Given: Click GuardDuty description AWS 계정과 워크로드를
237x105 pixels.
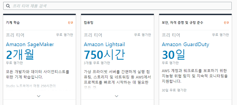Looking at the screenshot, I should click(x=195, y=76).
